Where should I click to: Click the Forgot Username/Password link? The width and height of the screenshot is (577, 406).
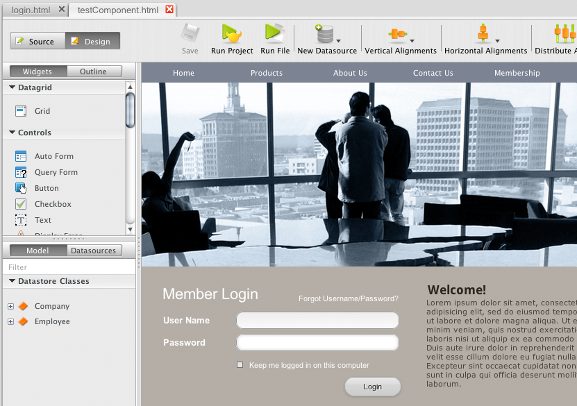point(348,298)
